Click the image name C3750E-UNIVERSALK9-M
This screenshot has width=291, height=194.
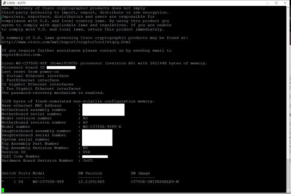(155, 182)
